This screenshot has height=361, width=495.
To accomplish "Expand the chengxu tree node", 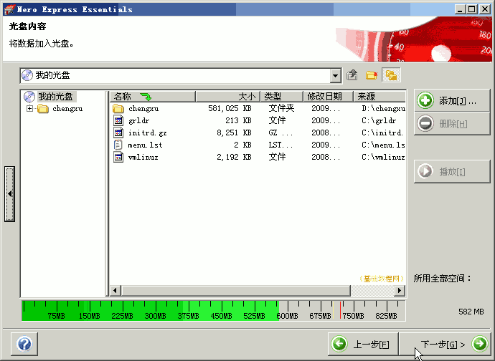I will (29, 109).
